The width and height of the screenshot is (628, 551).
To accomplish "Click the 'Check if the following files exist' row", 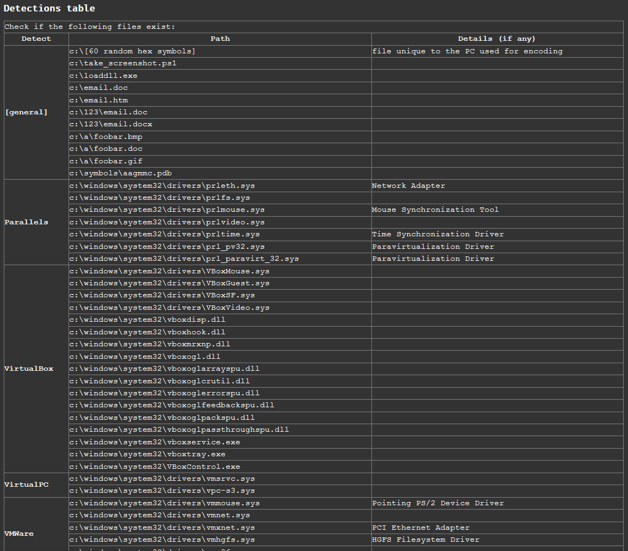I will [x=89, y=27].
